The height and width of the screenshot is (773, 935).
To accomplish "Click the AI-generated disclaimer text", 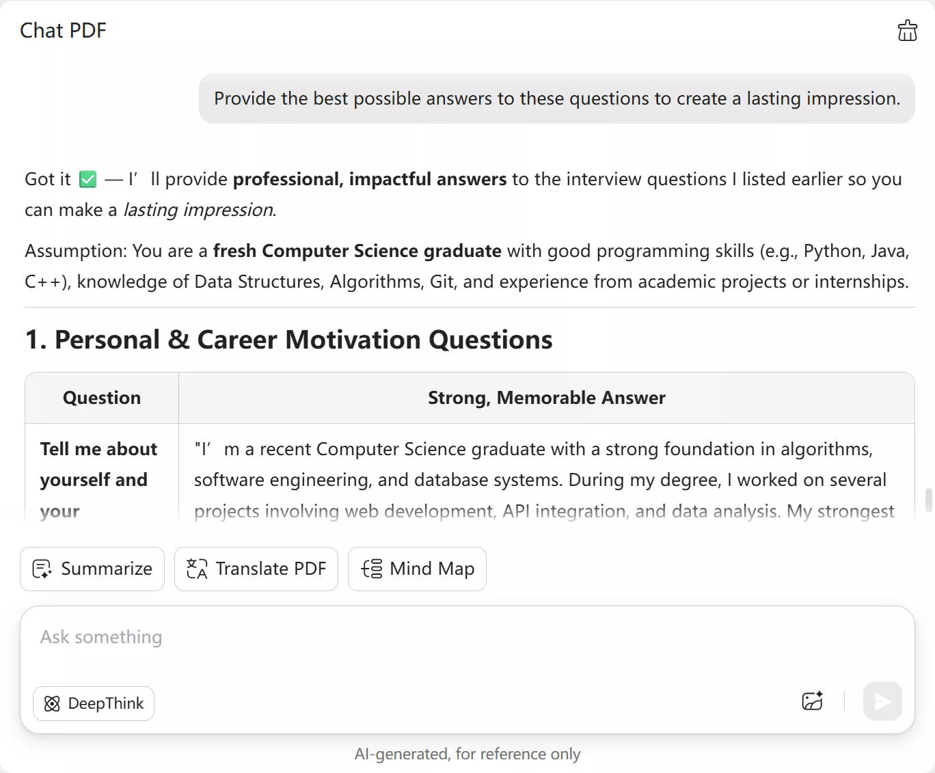I will [467, 754].
